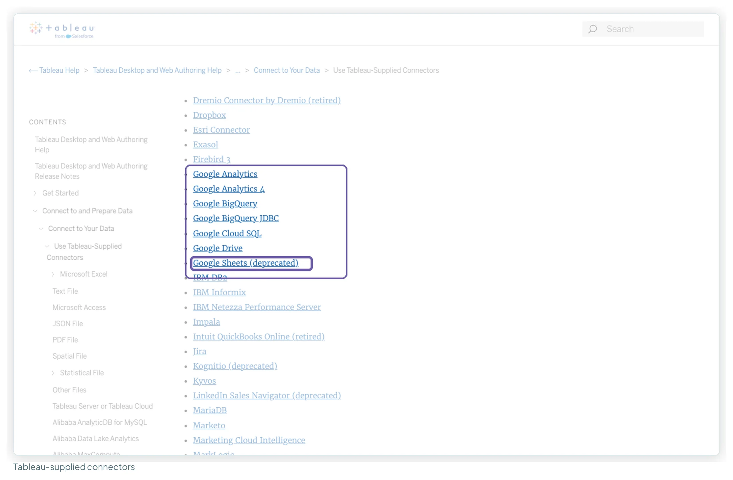Open the Google Cloud SQL link
This screenshot has width=733, height=480.
[x=227, y=233]
